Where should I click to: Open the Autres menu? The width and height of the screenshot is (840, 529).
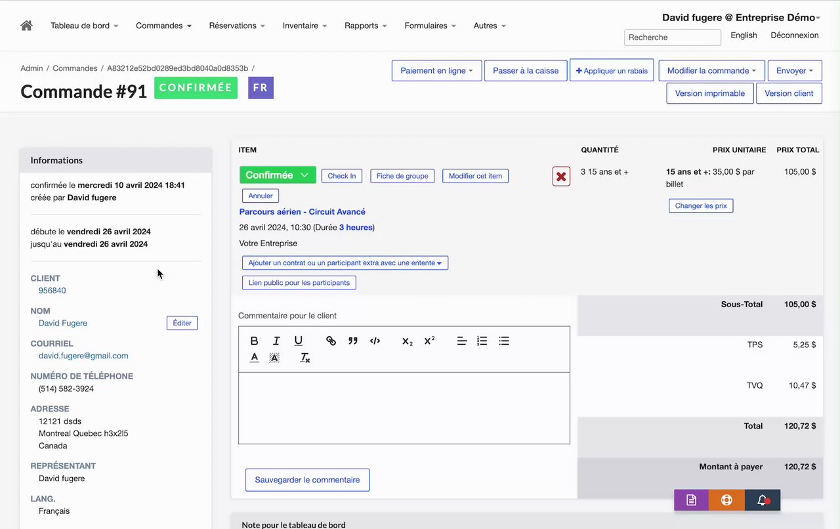490,26
